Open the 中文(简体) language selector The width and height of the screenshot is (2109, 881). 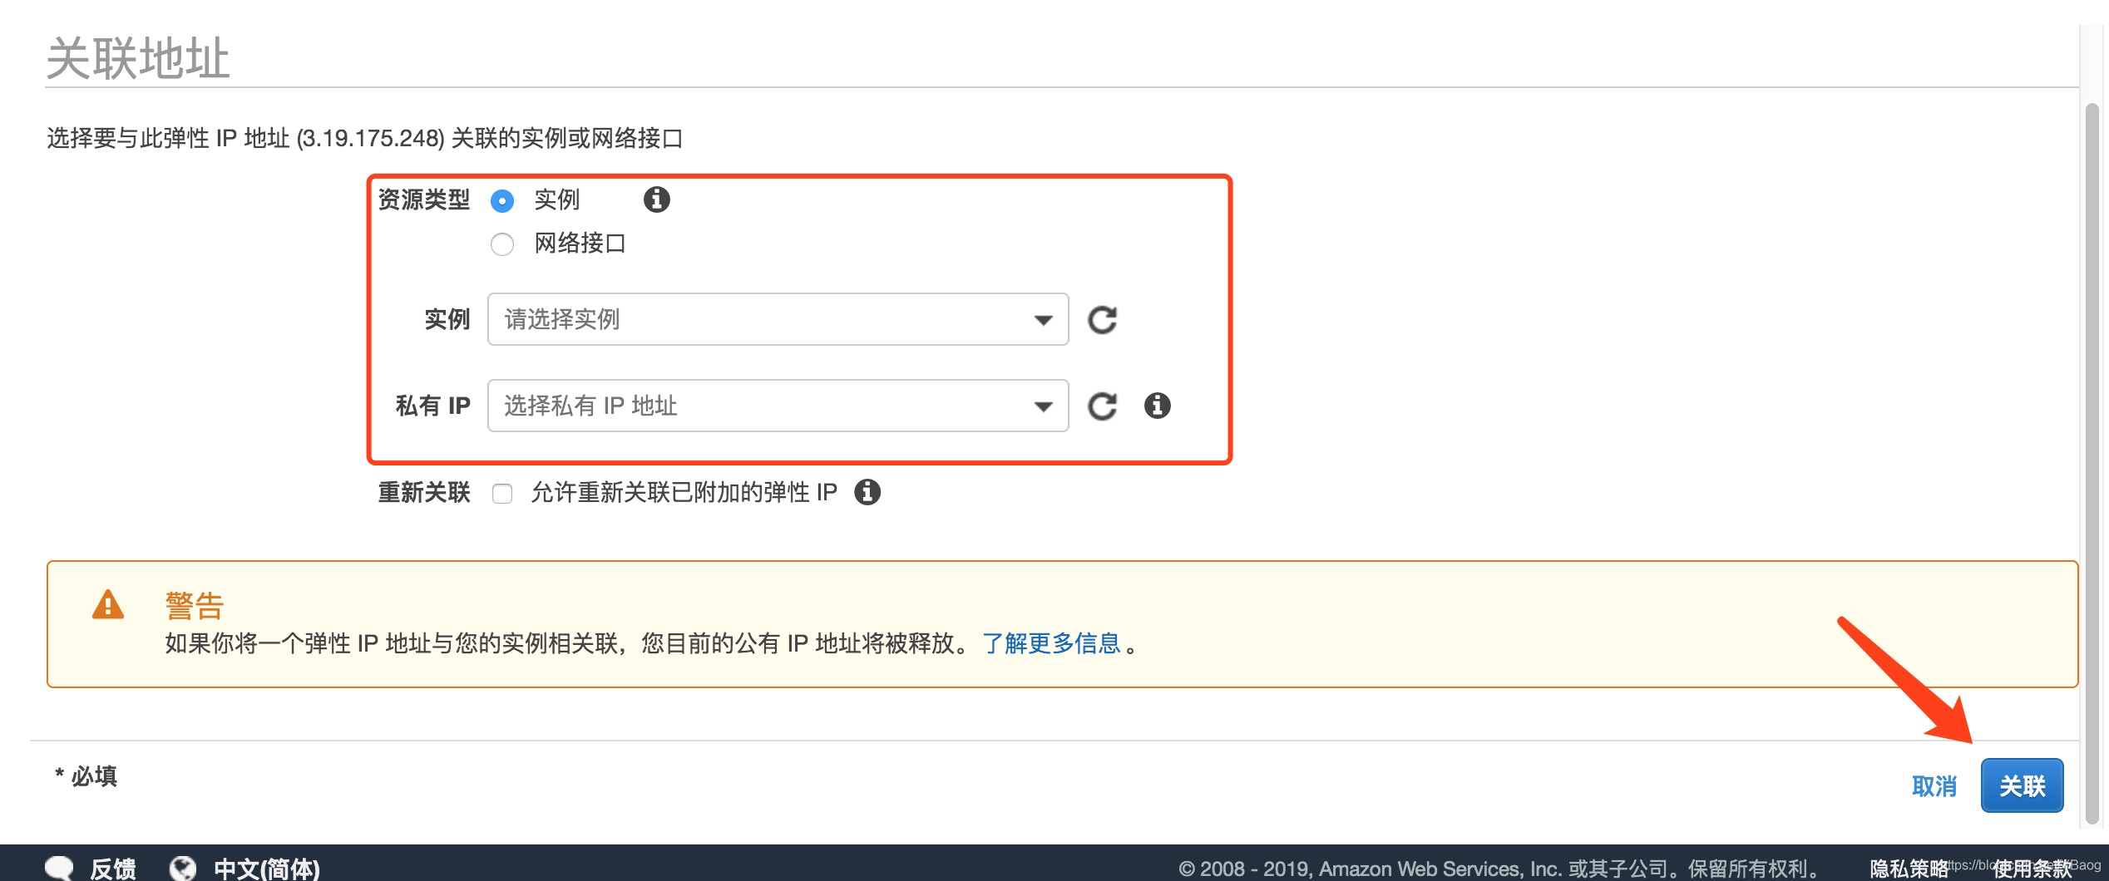click(266, 869)
